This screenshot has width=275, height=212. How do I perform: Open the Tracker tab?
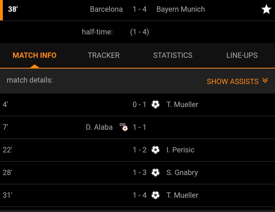(x=104, y=55)
